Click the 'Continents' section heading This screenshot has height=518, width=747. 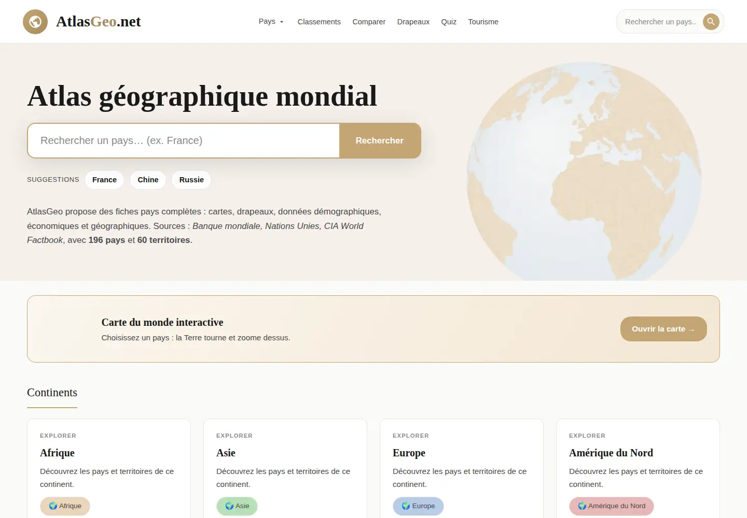[52, 393]
